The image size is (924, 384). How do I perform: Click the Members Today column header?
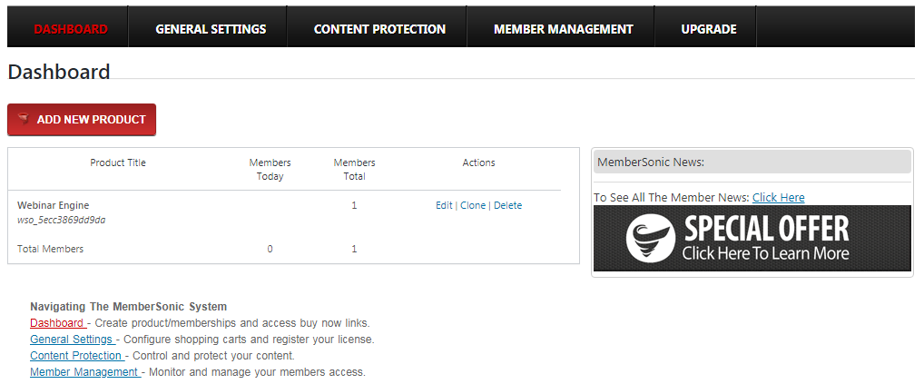[270, 169]
